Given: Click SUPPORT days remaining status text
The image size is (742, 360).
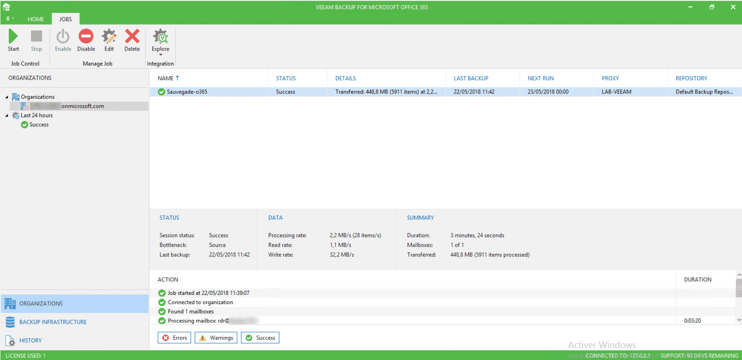Looking at the screenshot, I should [x=699, y=356].
